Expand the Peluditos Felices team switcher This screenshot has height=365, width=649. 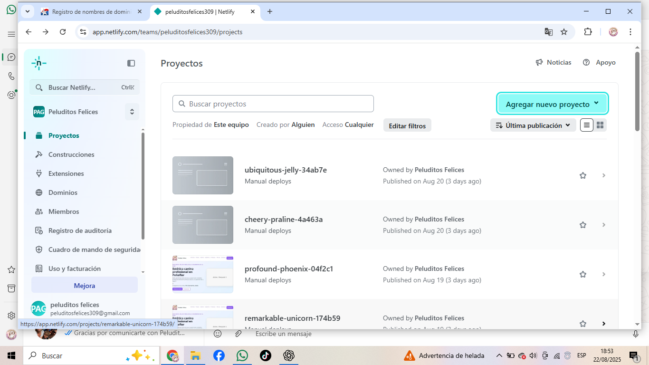(132, 112)
